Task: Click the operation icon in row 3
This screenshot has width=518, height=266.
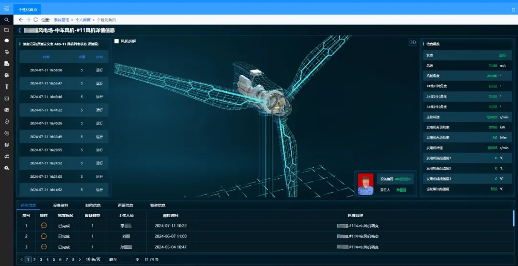Action: pyautogui.click(x=44, y=247)
